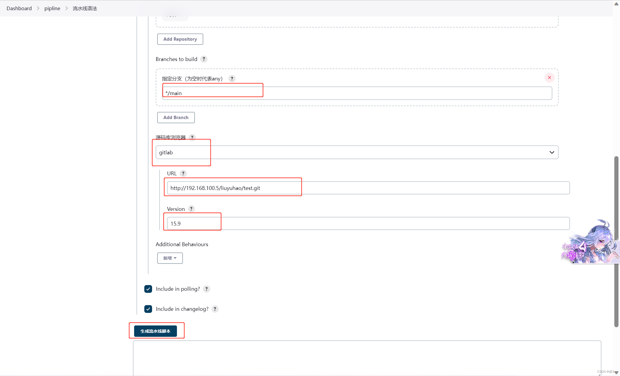Toggle Include in changelog checkbox
The image size is (620, 376).
148,309
